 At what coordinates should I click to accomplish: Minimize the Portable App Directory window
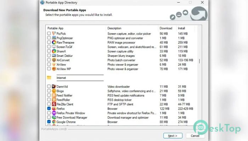179,2
